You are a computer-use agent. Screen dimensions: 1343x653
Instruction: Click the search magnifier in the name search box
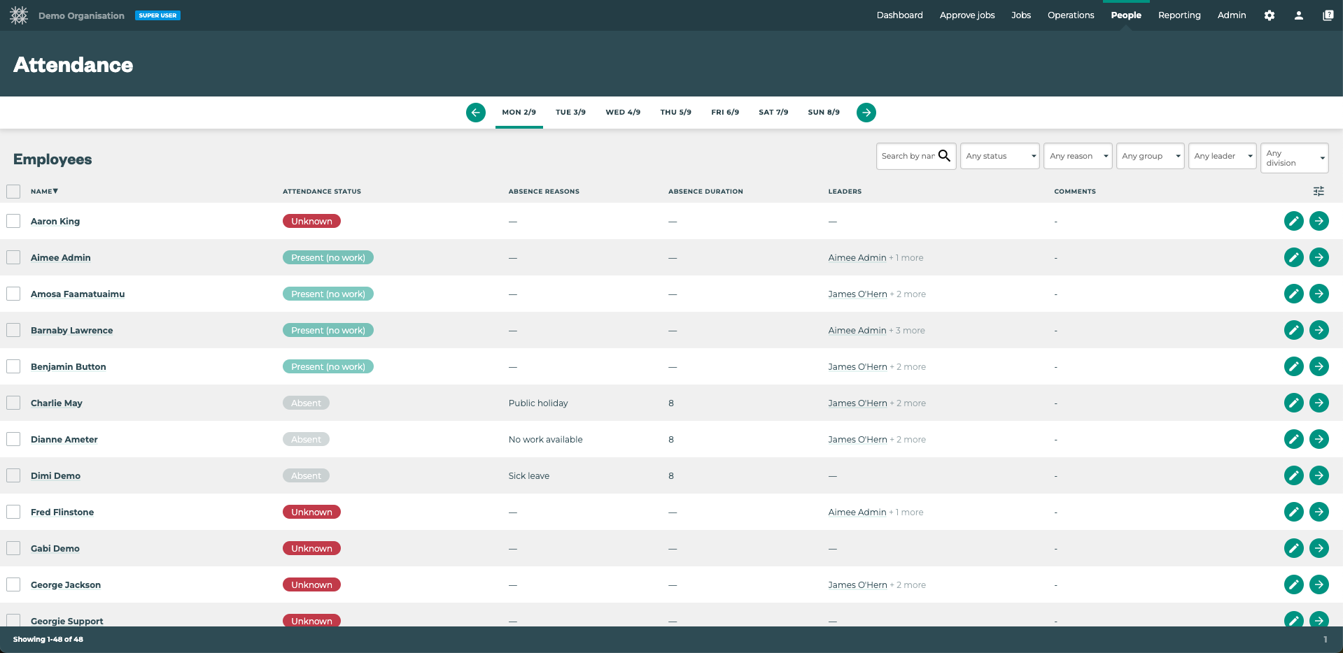(945, 155)
